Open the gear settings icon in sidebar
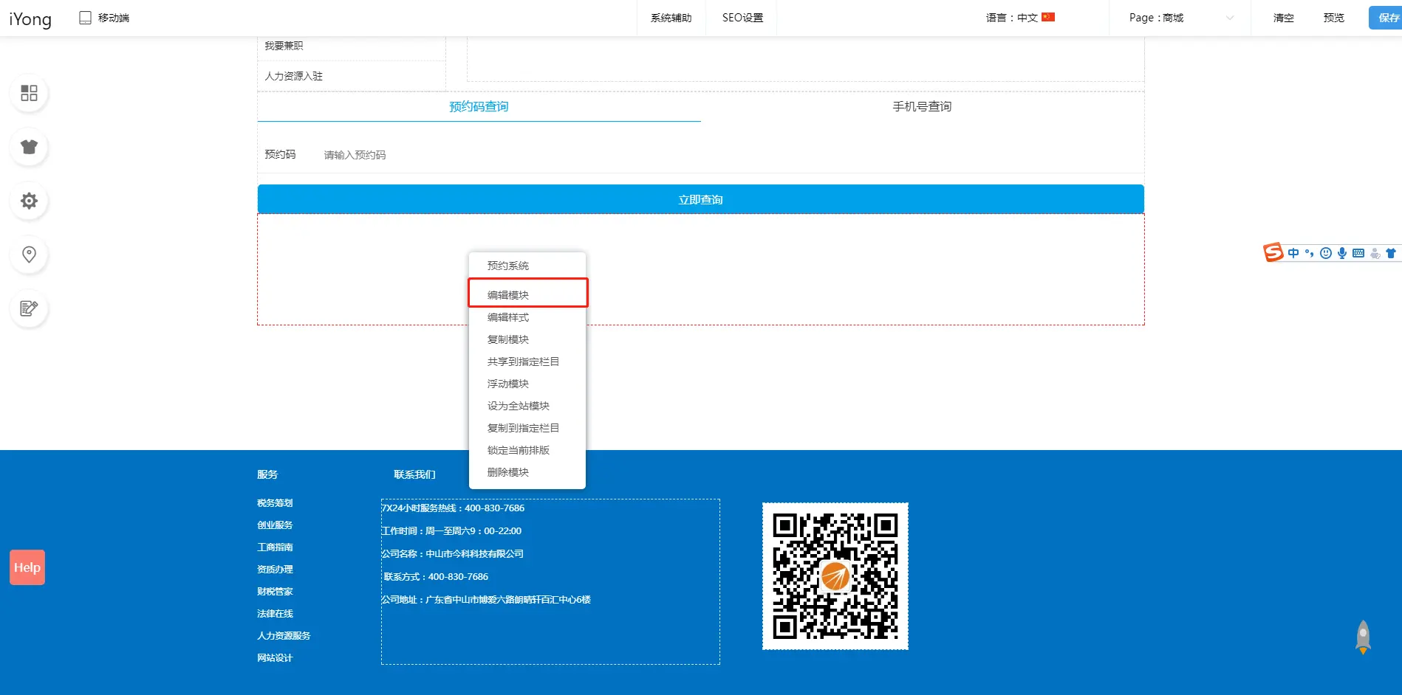Screen dimensions: 1402x695 tap(29, 201)
